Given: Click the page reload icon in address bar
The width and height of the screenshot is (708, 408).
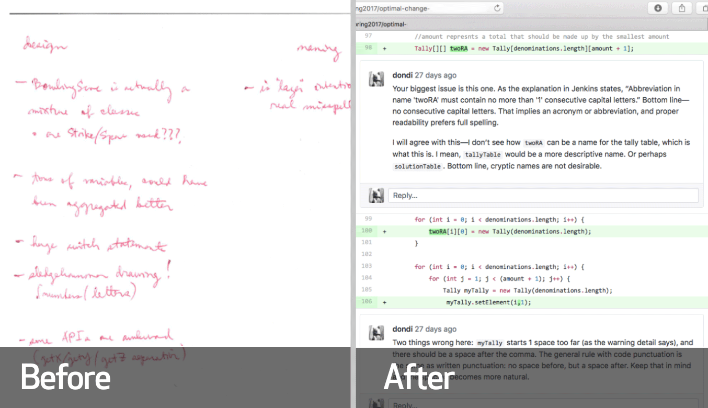Looking at the screenshot, I should coord(497,8).
